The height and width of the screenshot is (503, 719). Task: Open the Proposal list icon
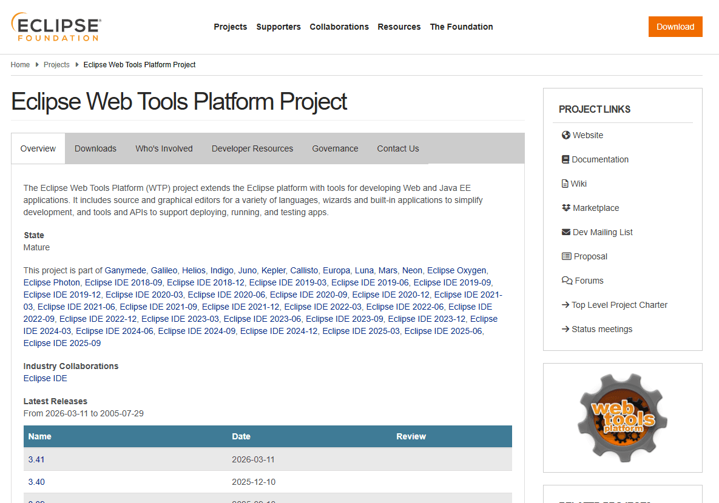pos(565,256)
